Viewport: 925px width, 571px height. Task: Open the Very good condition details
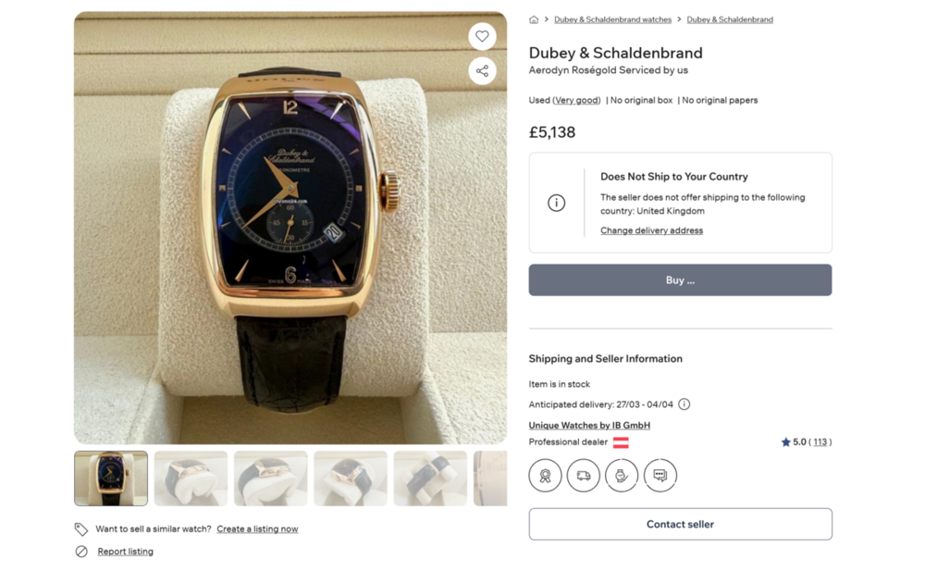point(575,100)
